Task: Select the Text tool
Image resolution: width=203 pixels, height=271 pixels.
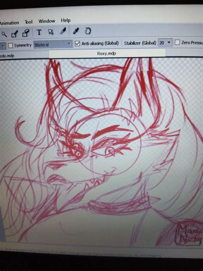Action: (x=39, y=32)
